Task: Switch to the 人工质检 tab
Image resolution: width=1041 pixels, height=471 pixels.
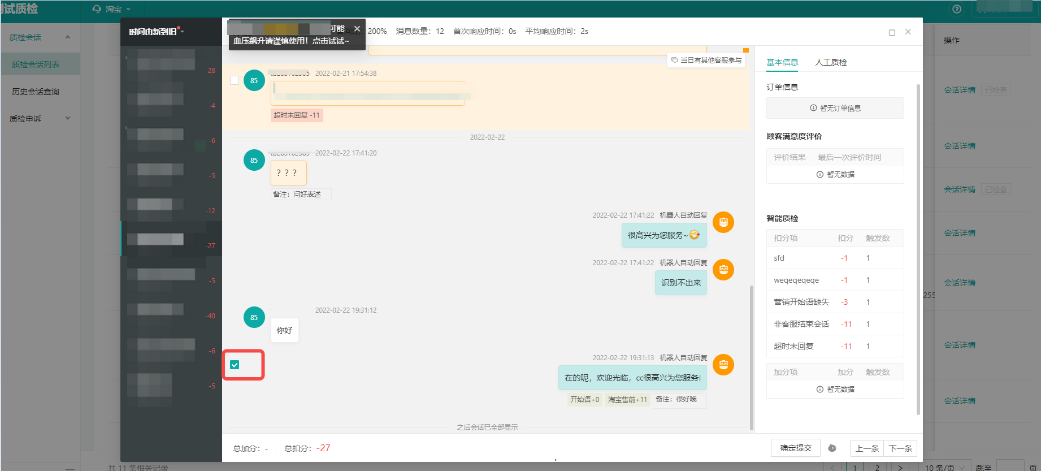Action: 831,62
